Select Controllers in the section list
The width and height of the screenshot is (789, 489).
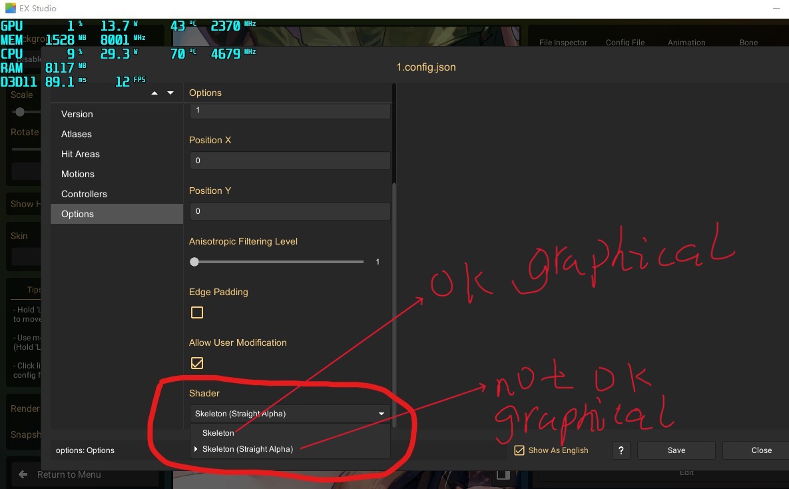[117, 194]
